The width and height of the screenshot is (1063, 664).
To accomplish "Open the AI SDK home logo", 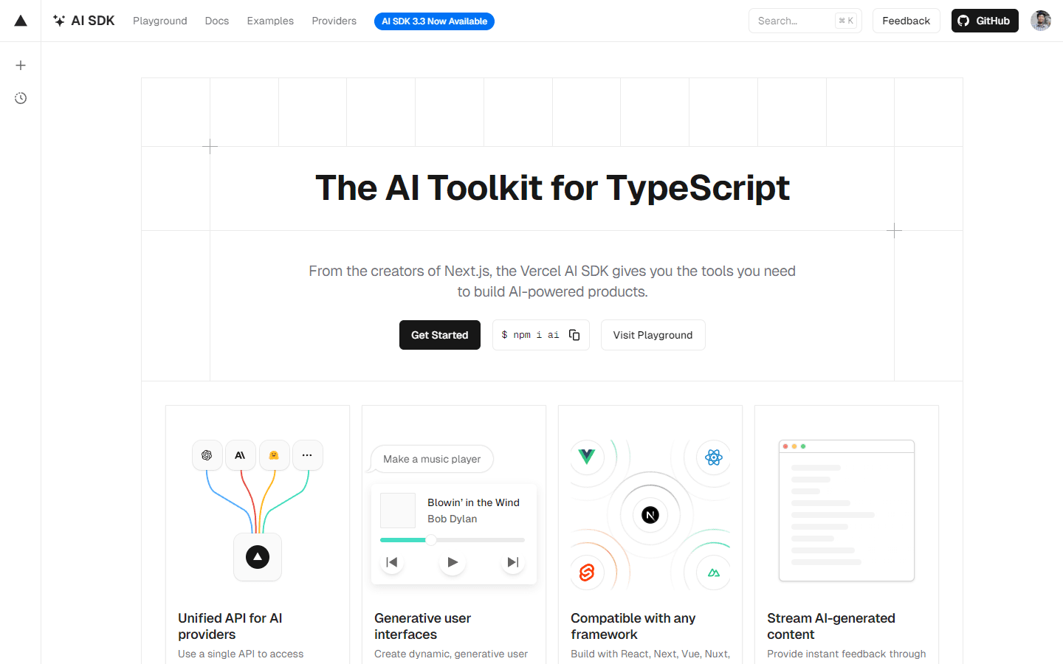I will click(x=83, y=21).
